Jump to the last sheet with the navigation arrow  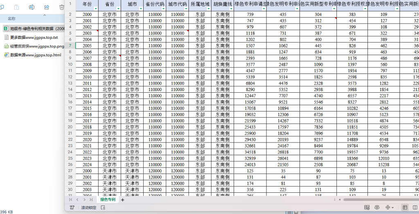pyautogui.click(x=91, y=200)
